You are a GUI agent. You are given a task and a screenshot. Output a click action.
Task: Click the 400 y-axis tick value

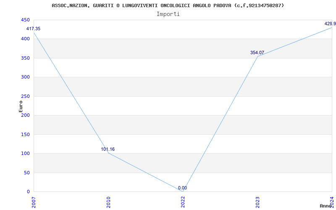25,39
